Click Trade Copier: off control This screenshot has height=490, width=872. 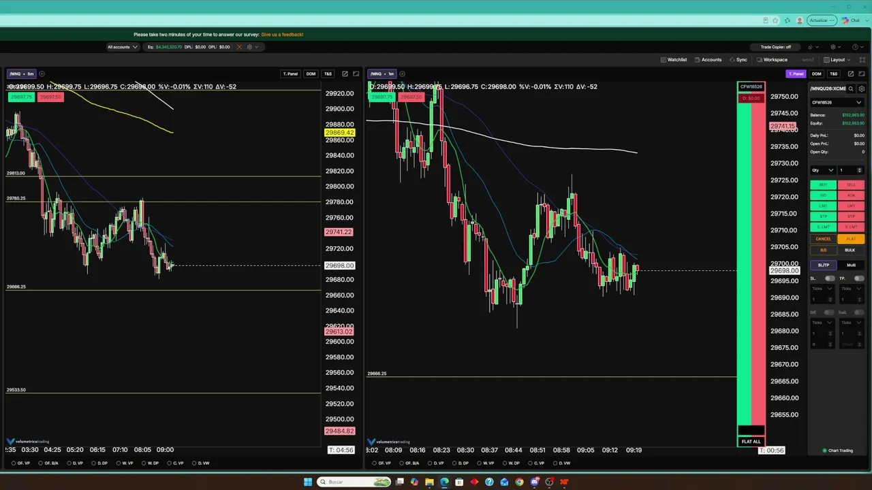(x=775, y=47)
